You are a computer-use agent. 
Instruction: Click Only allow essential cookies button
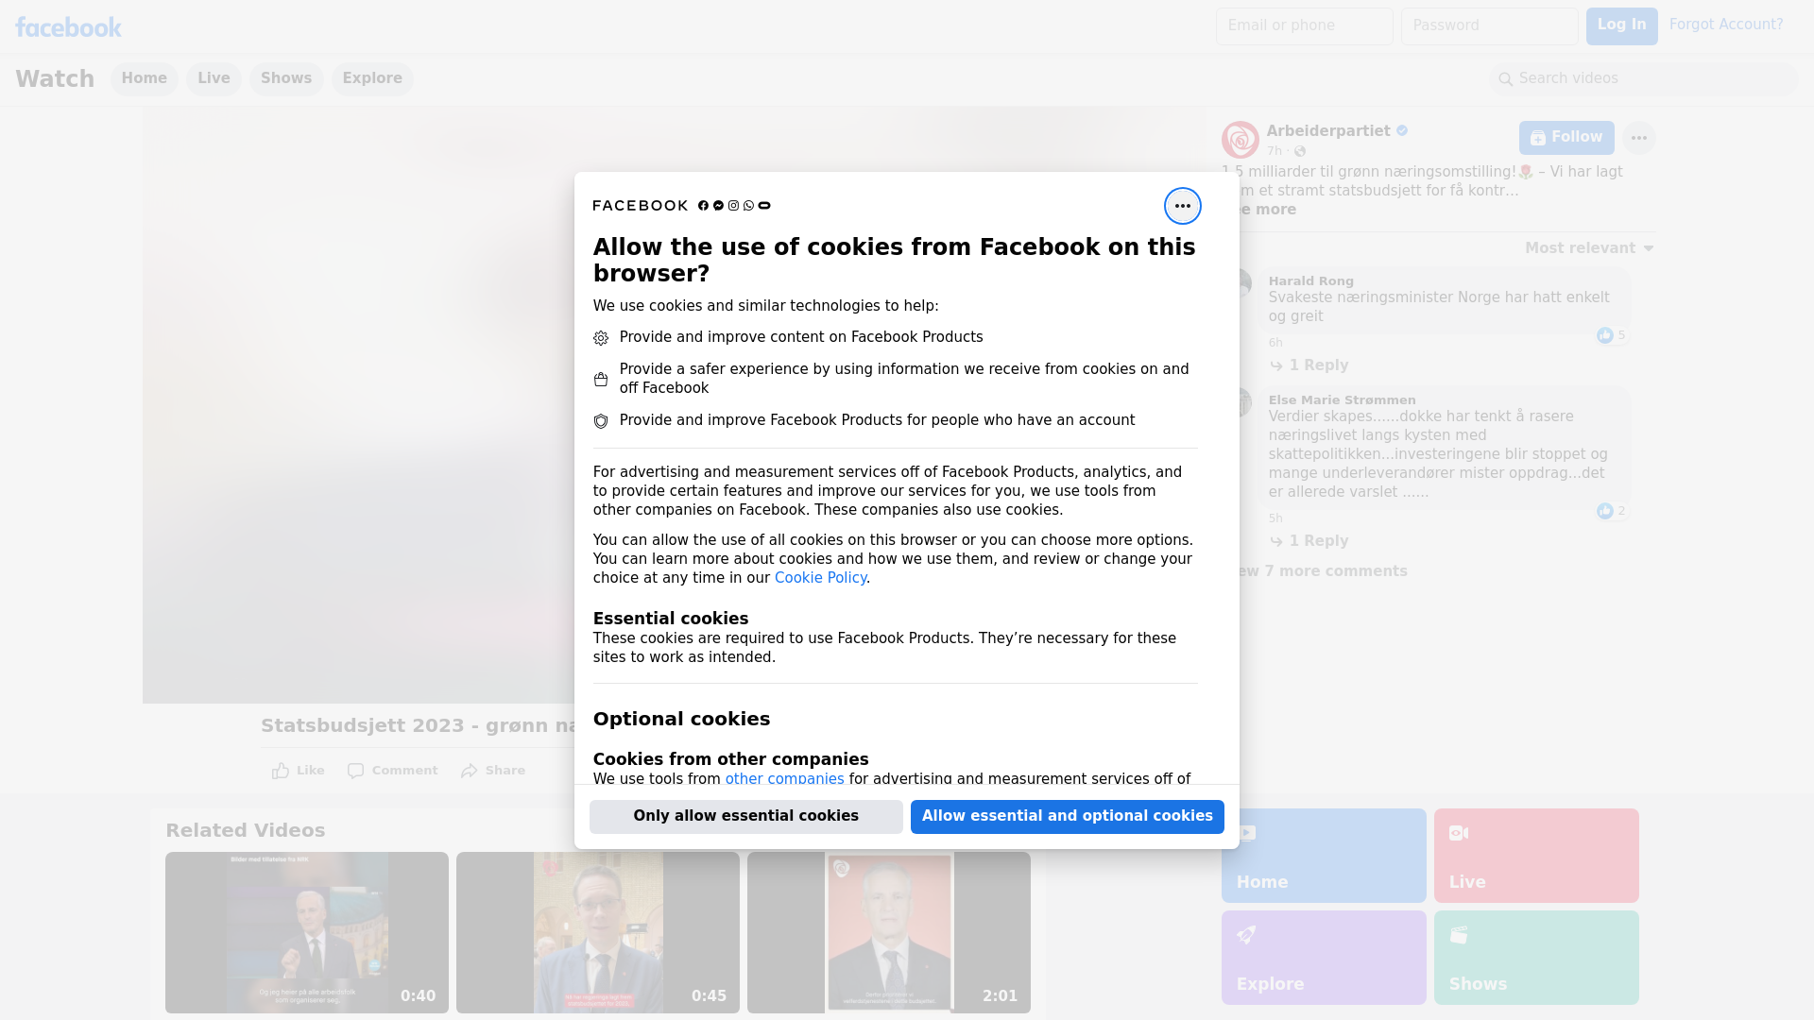[745, 816]
